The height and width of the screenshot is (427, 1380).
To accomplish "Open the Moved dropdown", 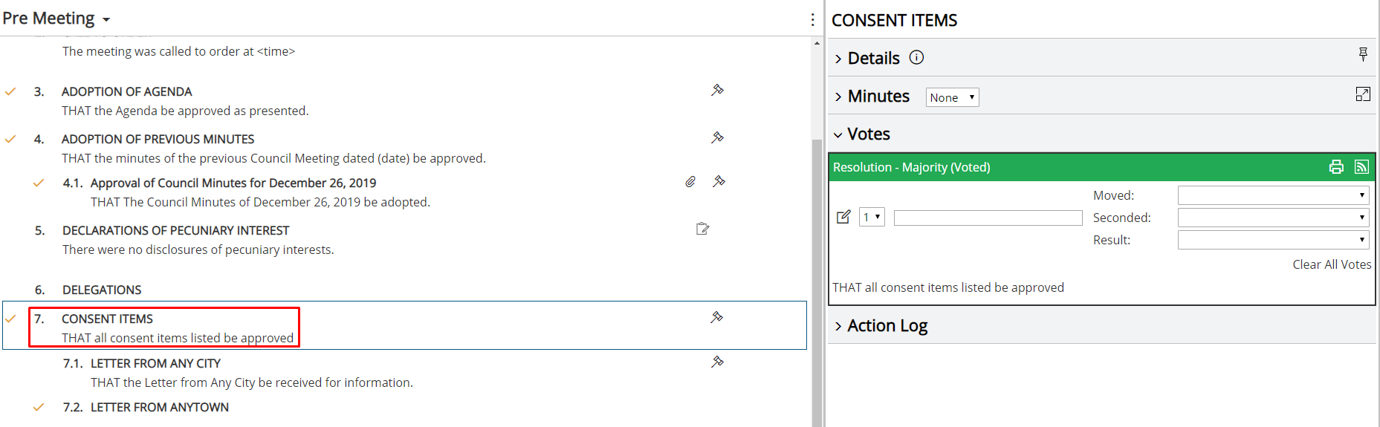I will [1273, 195].
